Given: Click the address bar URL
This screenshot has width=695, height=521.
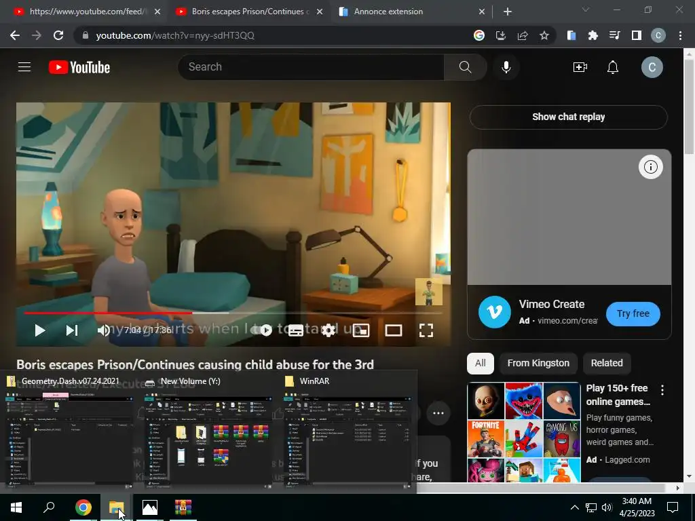Looking at the screenshot, I should (x=175, y=35).
